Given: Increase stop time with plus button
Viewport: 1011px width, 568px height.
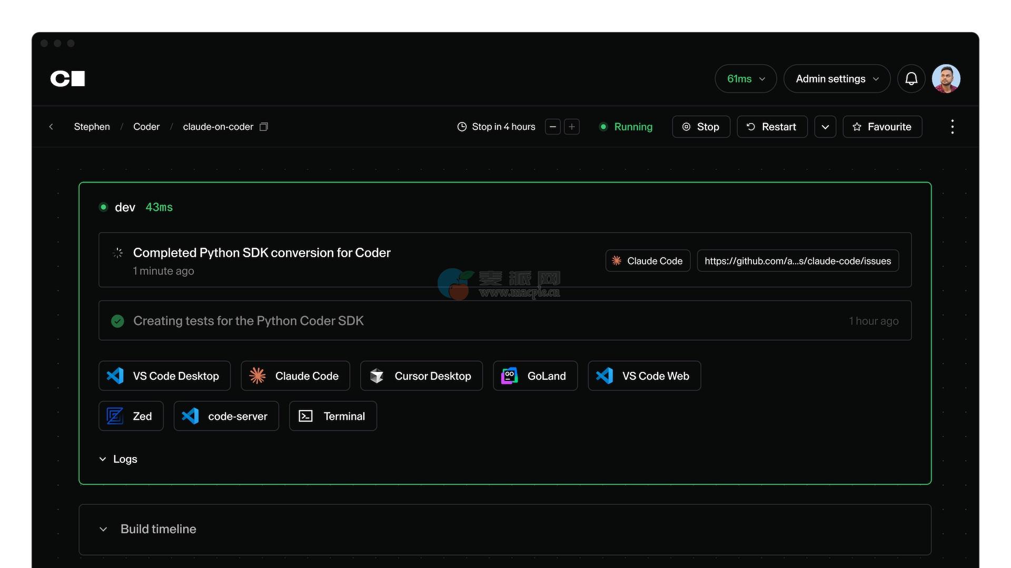Looking at the screenshot, I should pyautogui.click(x=572, y=127).
